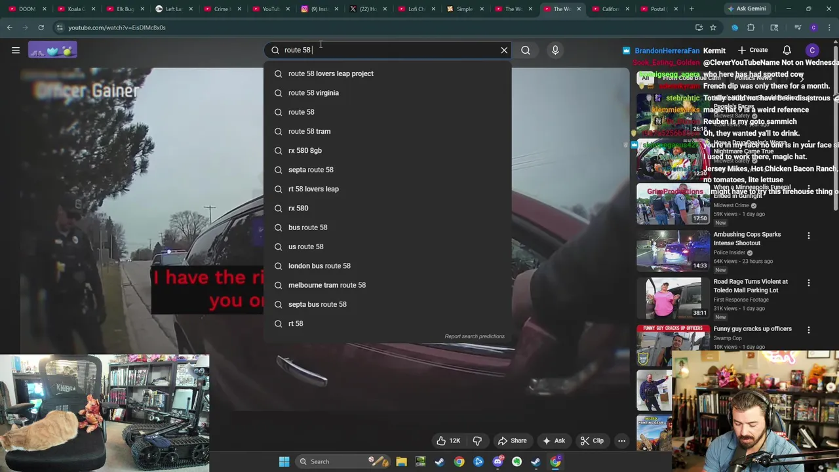Image resolution: width=839 pixels, height=472 pixels.
Task: Like the video with the thumbs-up button
Action: (x=448, y=441)
